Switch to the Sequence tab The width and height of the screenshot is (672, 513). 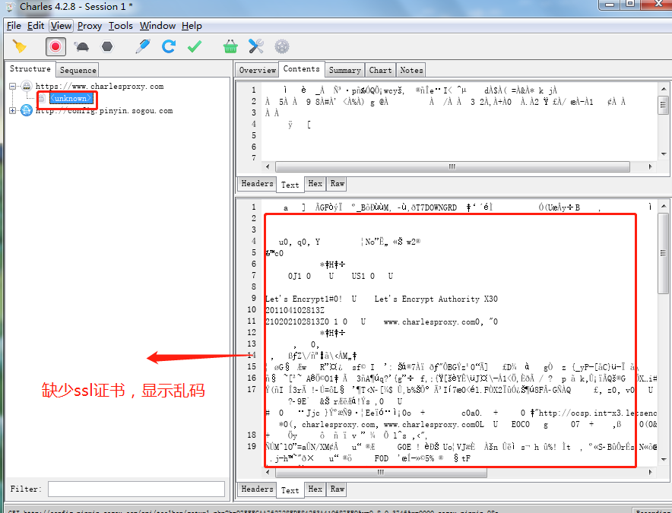click(x=78, y=70)
